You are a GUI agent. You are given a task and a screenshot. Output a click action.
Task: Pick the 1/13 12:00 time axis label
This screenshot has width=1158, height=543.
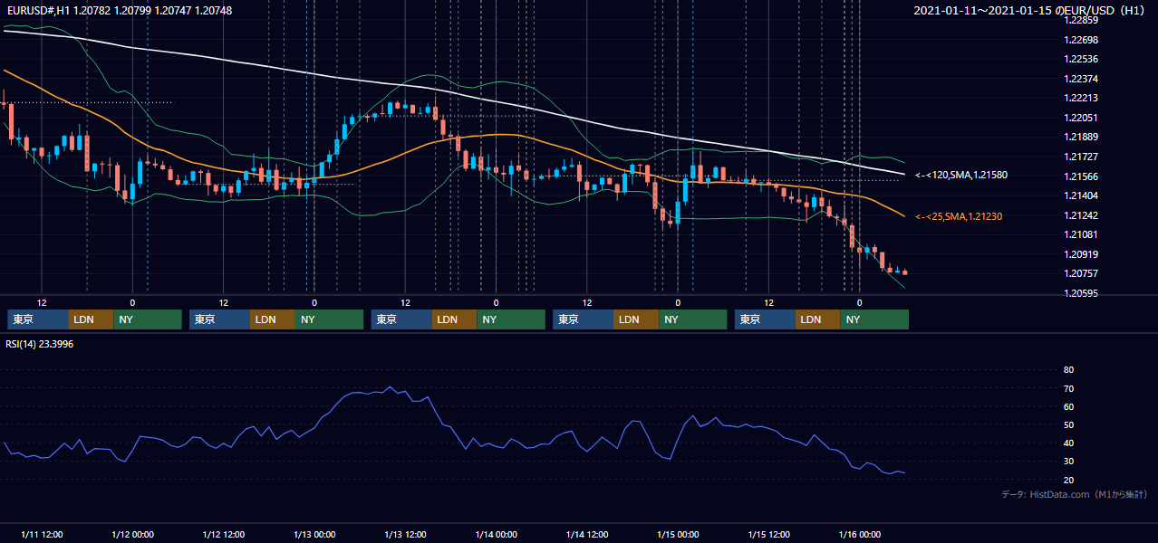pyautogui.click(x=405, y=534)
